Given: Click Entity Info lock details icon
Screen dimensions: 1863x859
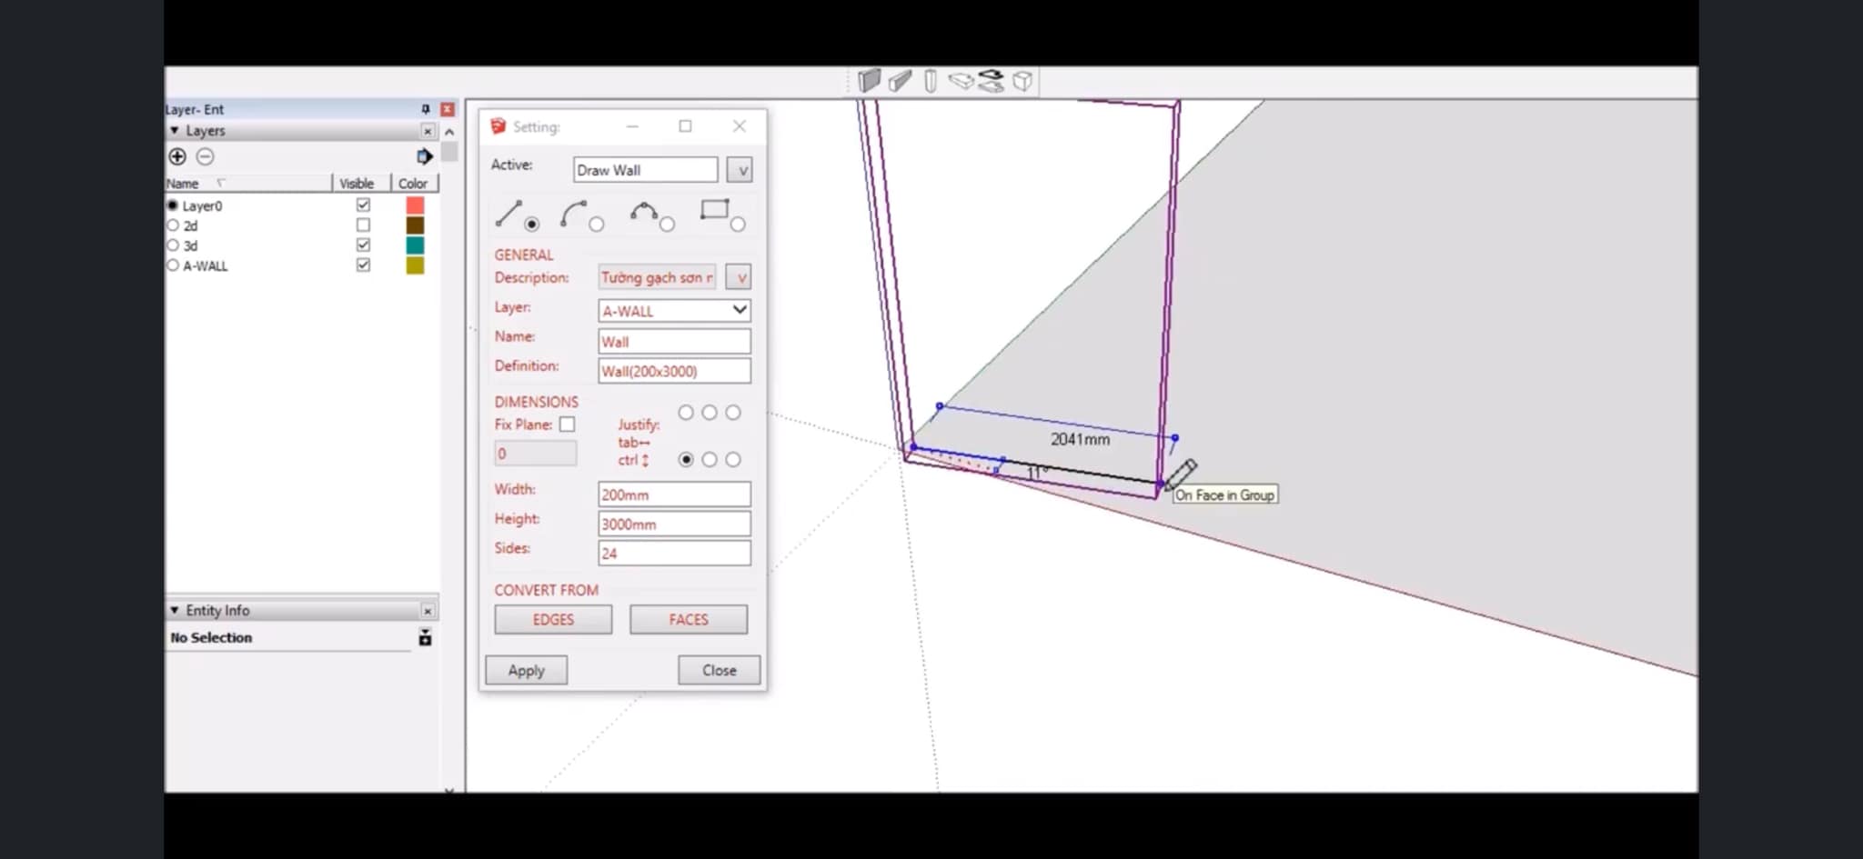Looking at the screenshot, I should 425,637.
